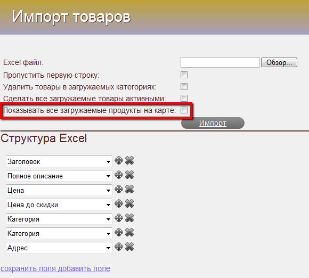This screenshot has height=278, width=309.
Task: Check Удалить товары в загружаемых категориях
Action: (x=184, y=86)
